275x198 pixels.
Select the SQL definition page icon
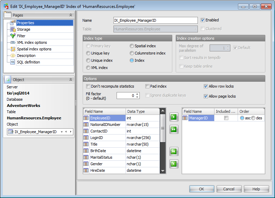[x=13, y=62]
